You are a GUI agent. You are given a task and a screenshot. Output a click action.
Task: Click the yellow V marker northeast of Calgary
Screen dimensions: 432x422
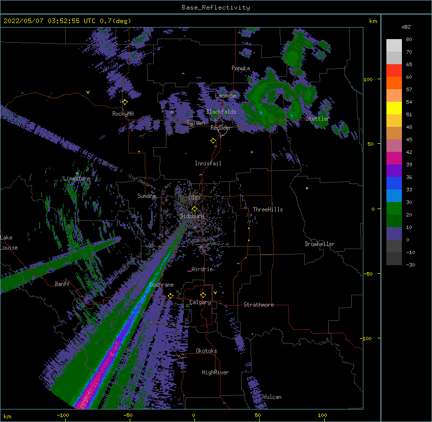(215, 293)
